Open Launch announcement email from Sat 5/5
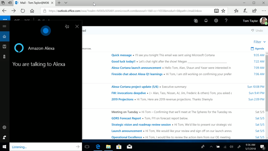 pos(173,131)
